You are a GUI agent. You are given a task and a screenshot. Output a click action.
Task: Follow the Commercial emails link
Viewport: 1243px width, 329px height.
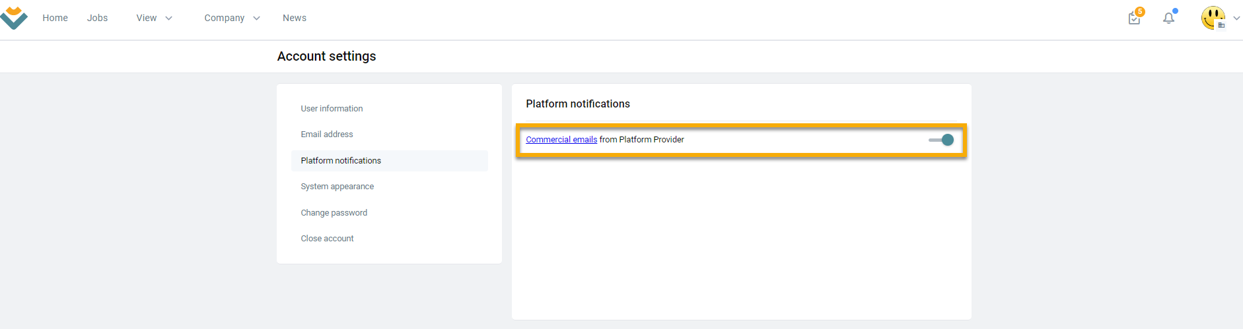[561, 140]
